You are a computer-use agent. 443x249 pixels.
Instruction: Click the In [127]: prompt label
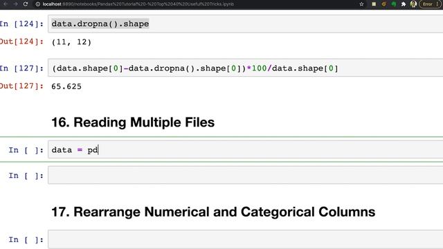21,68
